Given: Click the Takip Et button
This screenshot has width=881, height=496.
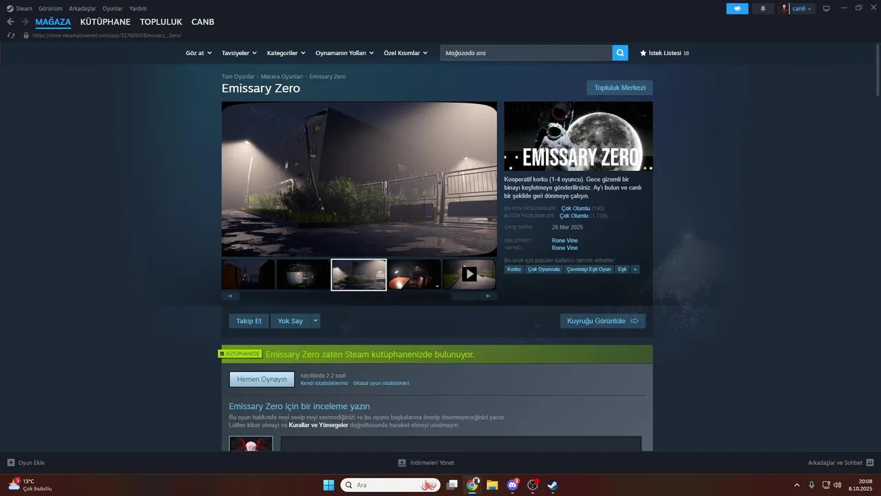Looking at the screenshot, I should tap(249, 321).
